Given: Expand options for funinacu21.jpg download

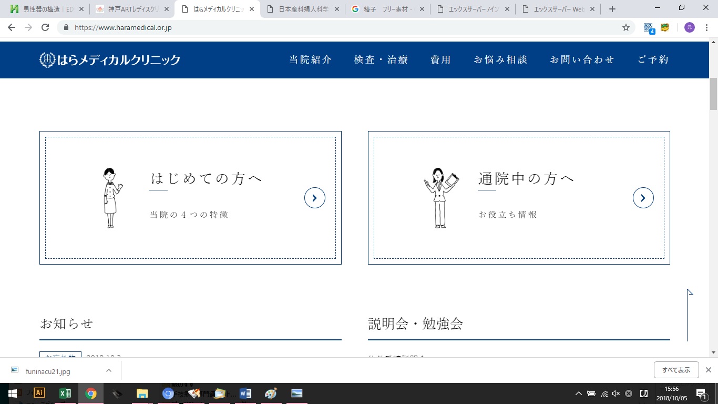Looking at the screenshot, I should (109, 370).
